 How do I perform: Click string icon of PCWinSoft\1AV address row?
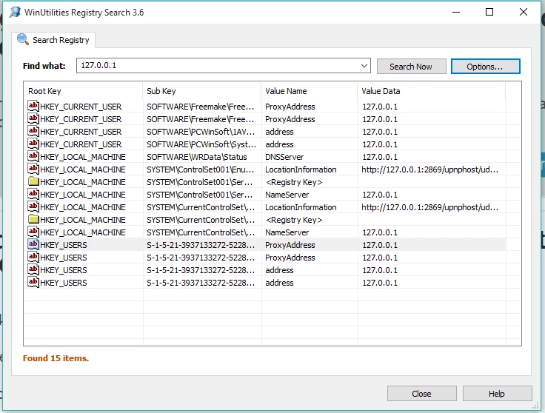click(x=33, y=131)
